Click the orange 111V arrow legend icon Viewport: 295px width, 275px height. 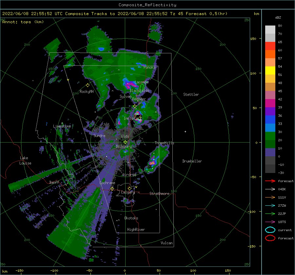click(270, 197)
